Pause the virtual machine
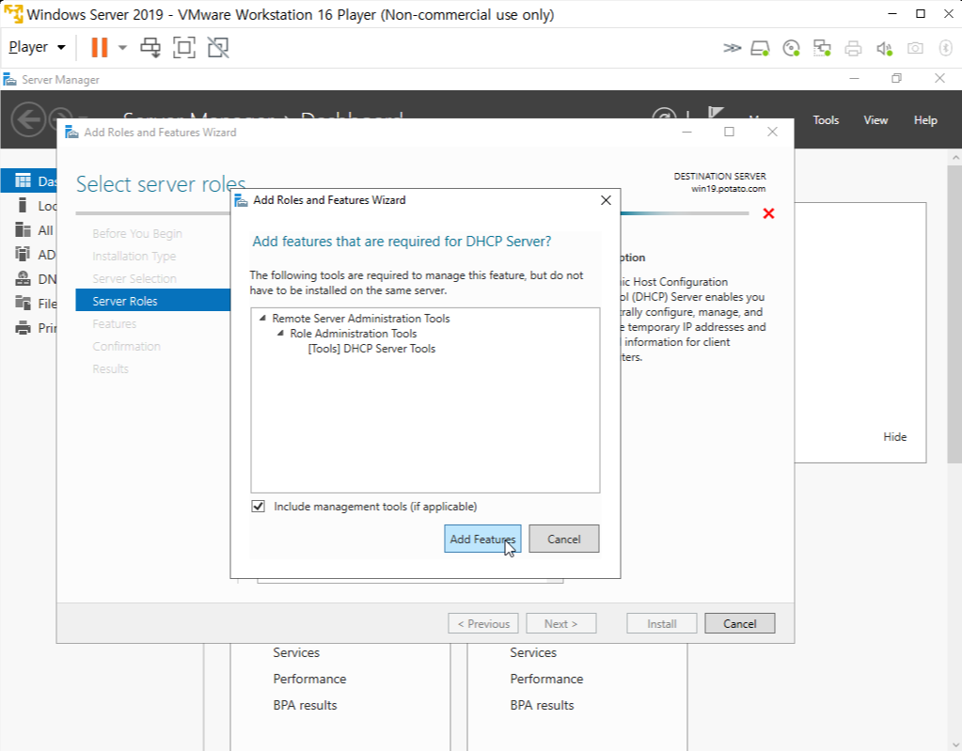Image resolution: width=962 pixels, height=751 pixels. pos(99,47)
